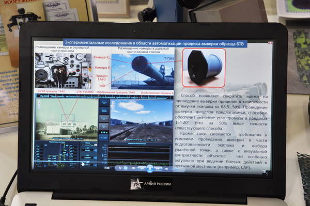Click the grey third button in the center column
310x206 pixels.
coord(104,118)
